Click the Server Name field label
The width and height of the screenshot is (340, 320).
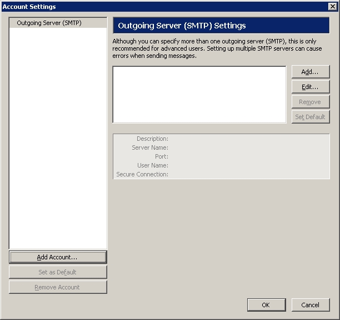tap(149, 147)
